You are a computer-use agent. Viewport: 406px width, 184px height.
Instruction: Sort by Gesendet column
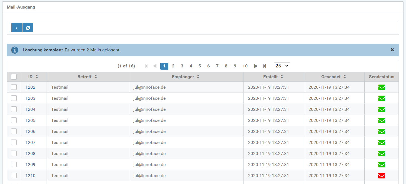coord(334,77)
